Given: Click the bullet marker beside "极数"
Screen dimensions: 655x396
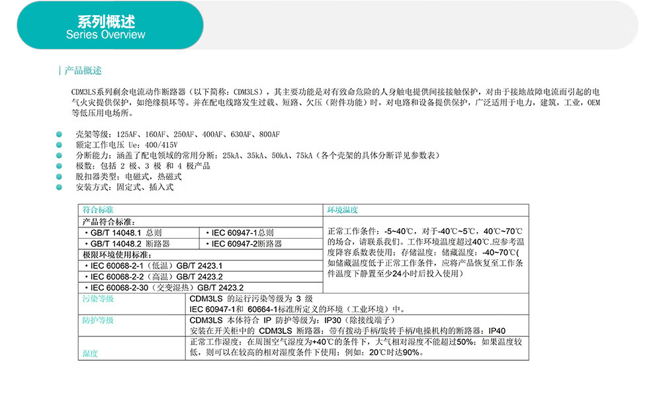Looking at the screenshot, I should [x=60, y=166].
